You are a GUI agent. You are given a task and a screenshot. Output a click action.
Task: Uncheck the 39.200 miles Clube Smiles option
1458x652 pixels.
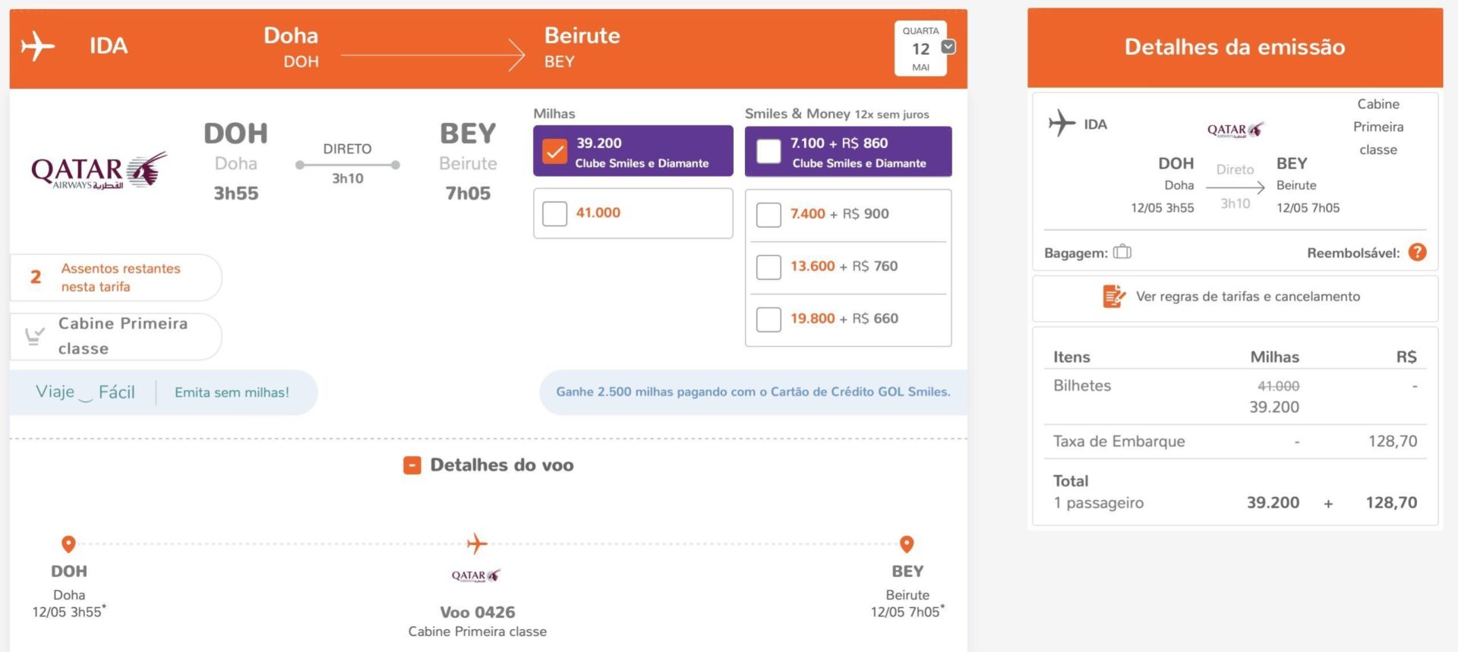click(555, 152)
